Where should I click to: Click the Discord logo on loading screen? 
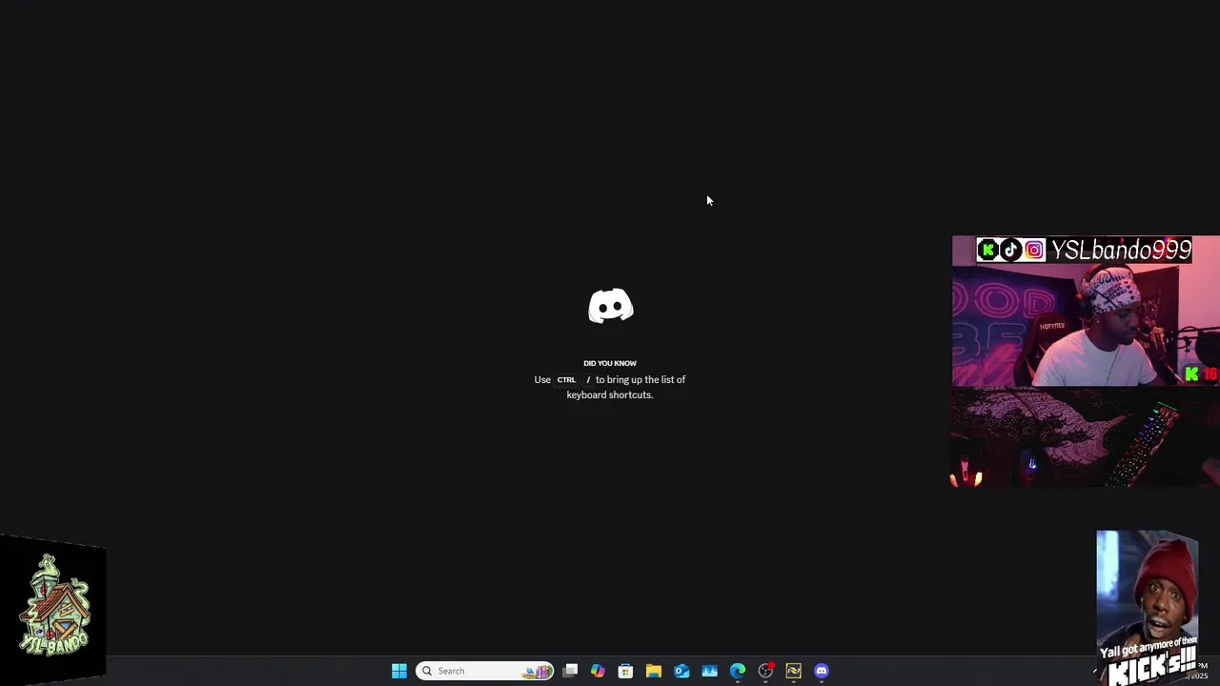(611, 306)
